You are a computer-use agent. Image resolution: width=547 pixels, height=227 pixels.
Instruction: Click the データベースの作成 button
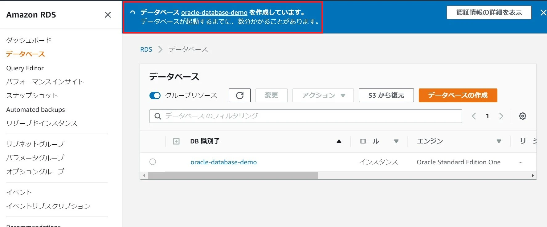click(x=458, y=95)
